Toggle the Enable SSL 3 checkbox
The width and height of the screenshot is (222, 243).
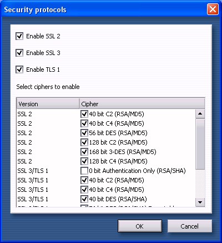point(19,53)
